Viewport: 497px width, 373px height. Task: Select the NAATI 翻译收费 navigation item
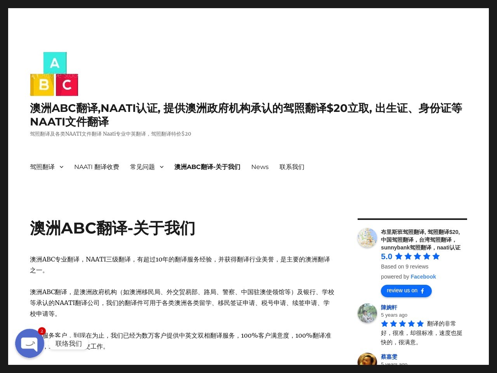[x=97, y=167]
